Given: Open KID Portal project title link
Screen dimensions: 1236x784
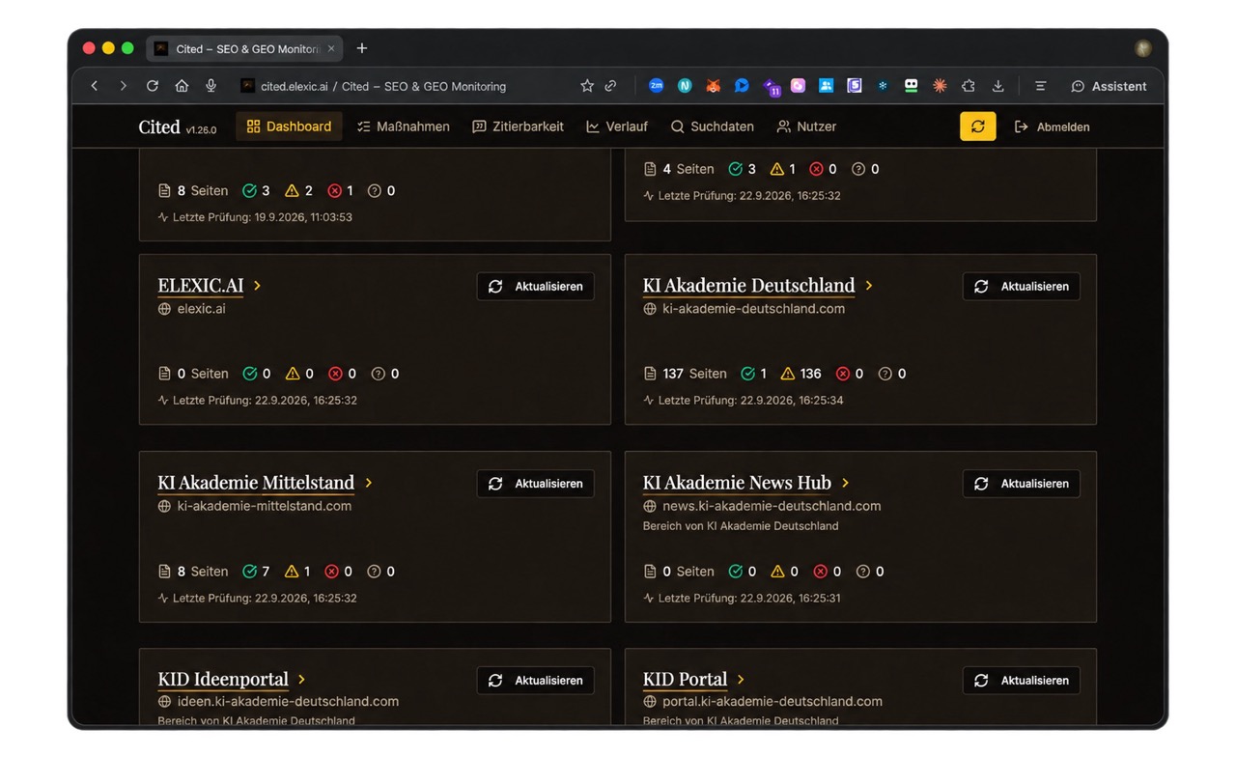Looking at the screenshot, I should point(685,680).
